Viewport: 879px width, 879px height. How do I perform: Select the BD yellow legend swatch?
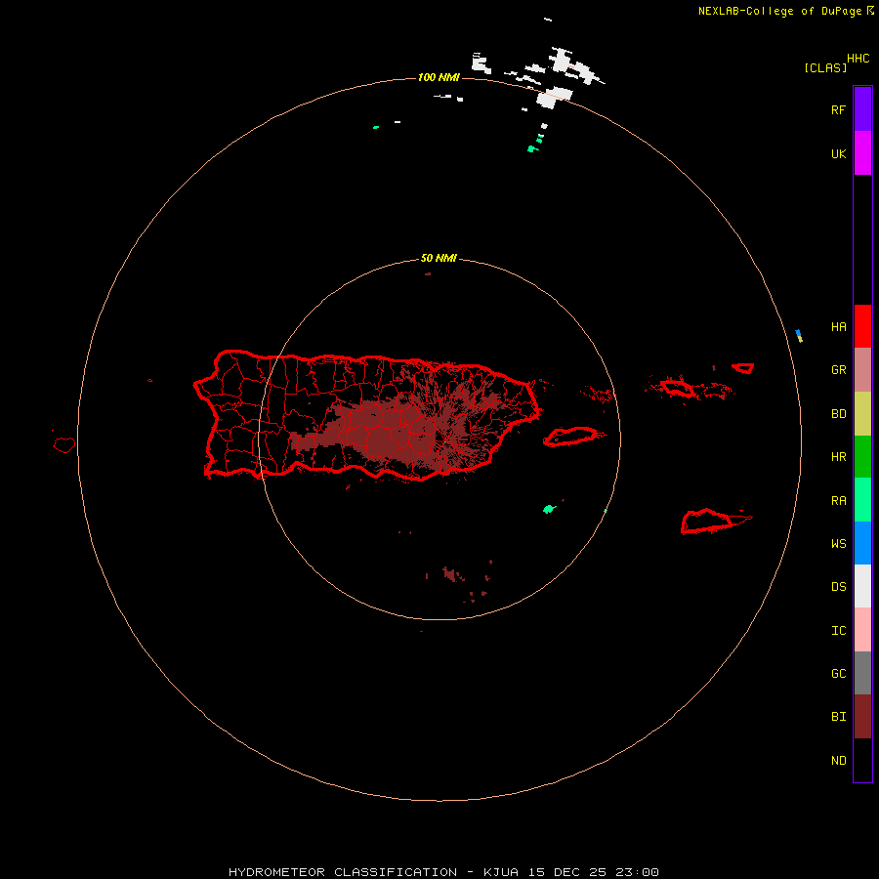(862, 414)
